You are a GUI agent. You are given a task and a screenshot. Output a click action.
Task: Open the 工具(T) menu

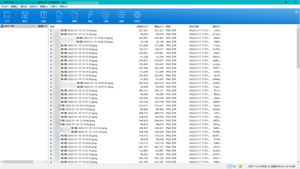pyautogui.click(x=54, y=6)
